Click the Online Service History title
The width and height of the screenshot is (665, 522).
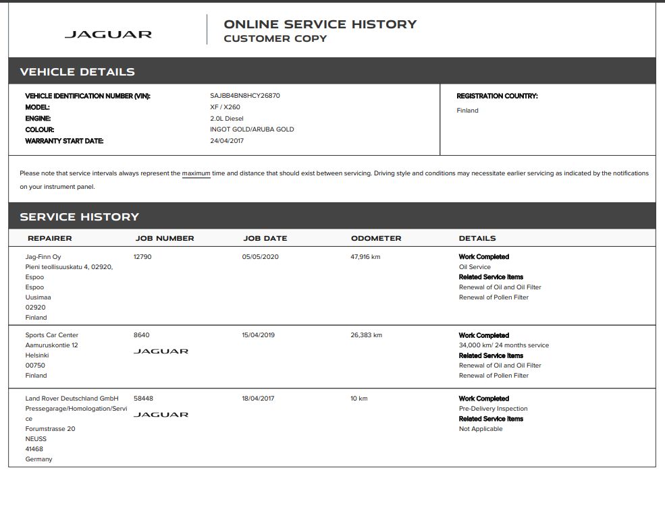click(320, 24)
